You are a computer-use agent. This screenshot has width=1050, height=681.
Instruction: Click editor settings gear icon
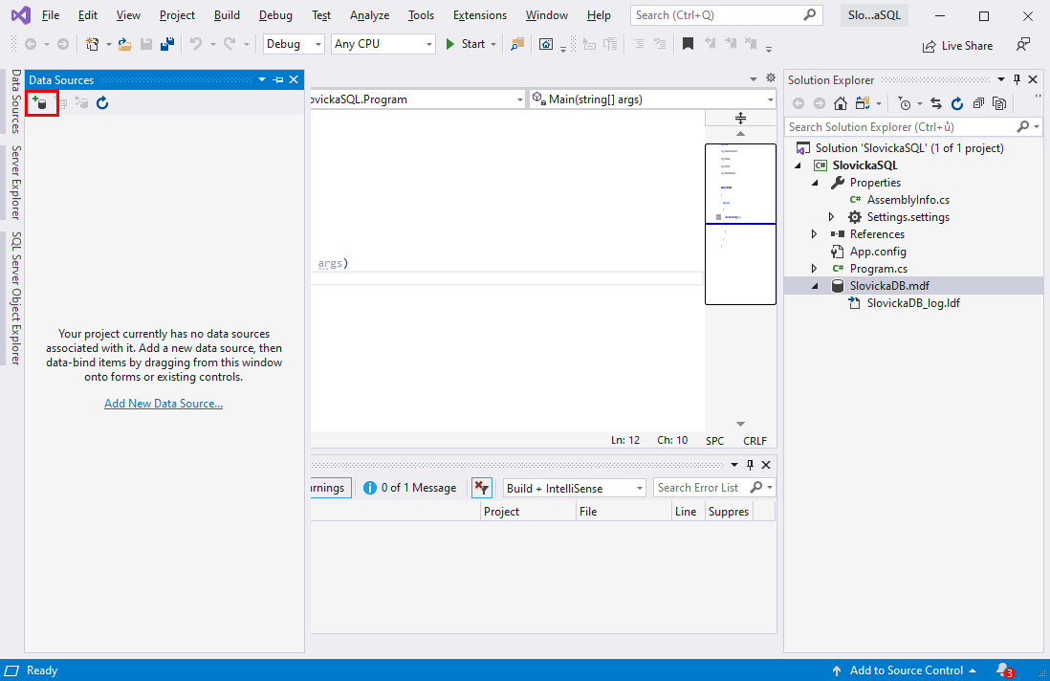(771, 77)
